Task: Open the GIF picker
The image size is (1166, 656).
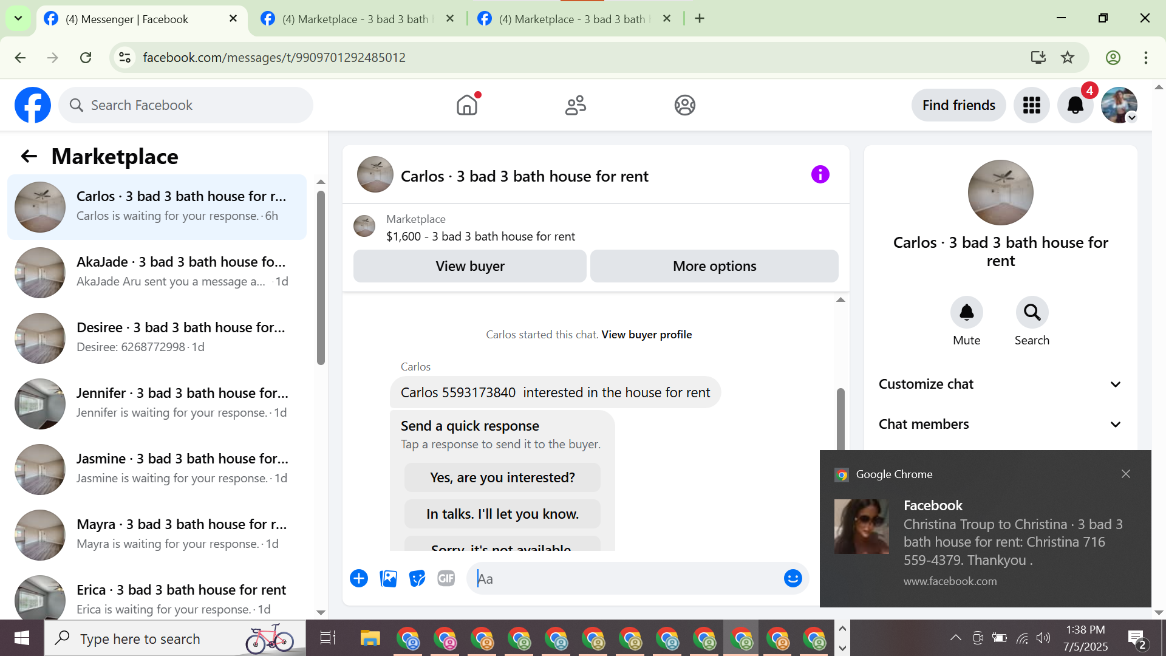Action: [446, 578]
